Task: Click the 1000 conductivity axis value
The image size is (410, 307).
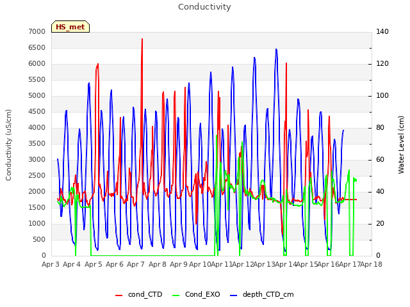Action: pyautogui.click(x=37, y=223)
